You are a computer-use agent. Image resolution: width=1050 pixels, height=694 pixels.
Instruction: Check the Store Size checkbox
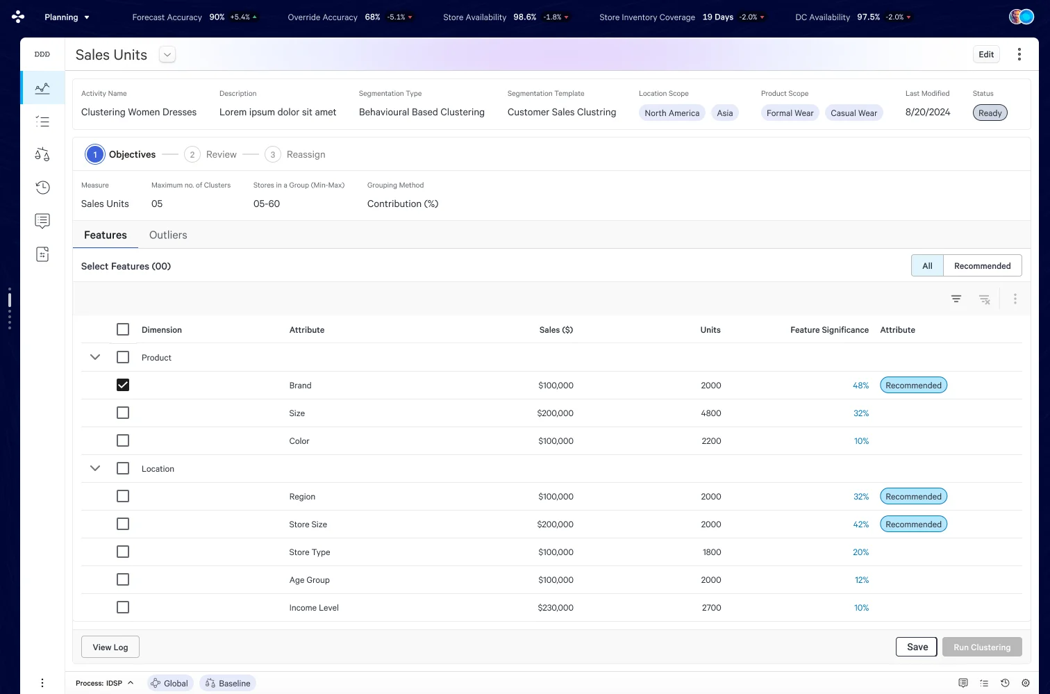123,524
